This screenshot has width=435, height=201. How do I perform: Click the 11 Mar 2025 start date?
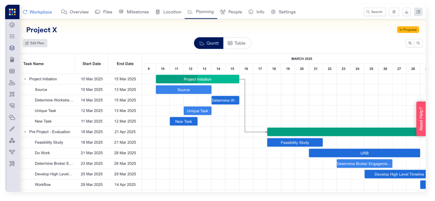tap(92, 121)
